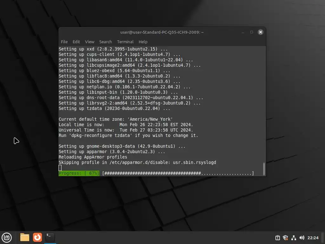Image resolution: width=325 pixels, height=244 pixels.
Task: Open the Search menu in the terminal
Action: click(105, 42)
